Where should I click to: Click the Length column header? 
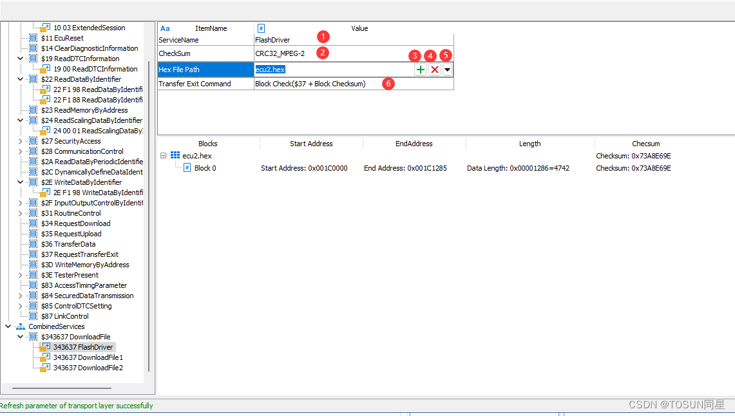pyautogui.click(x=530, y=144)
